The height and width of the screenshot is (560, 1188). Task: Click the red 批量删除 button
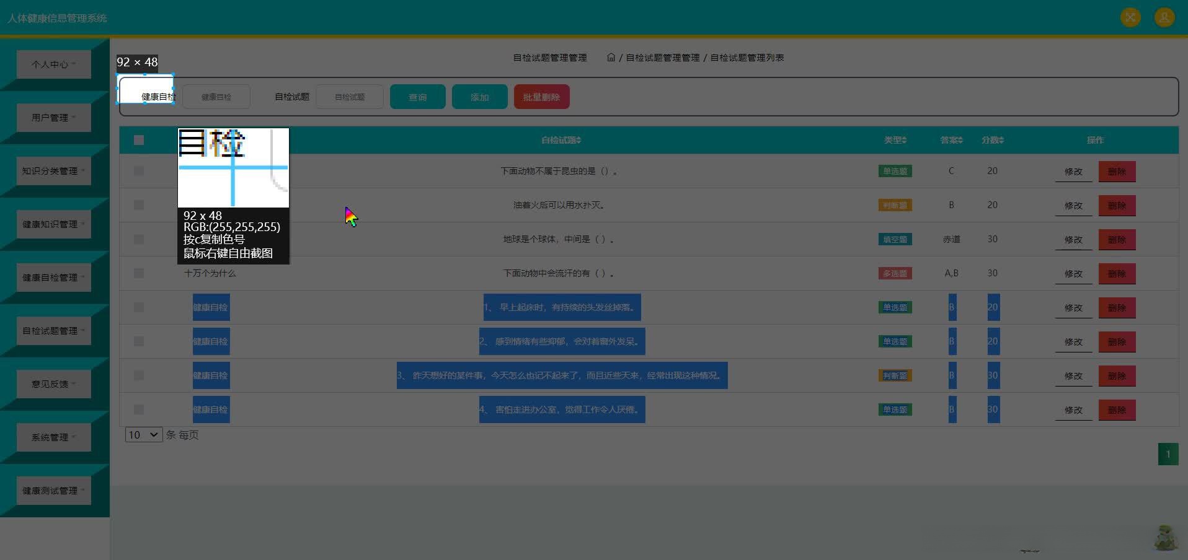542,97
